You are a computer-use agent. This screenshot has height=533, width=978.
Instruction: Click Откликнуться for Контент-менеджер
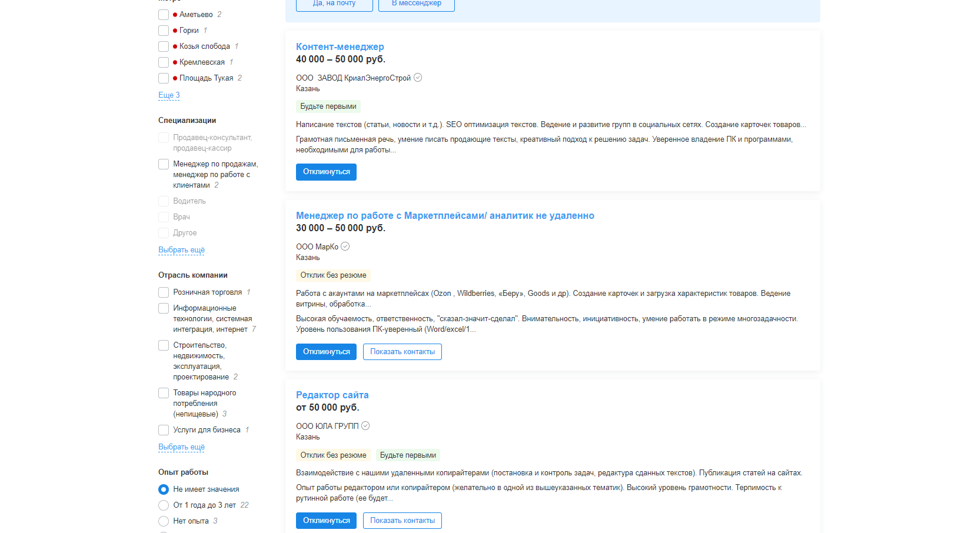point(326,172)
